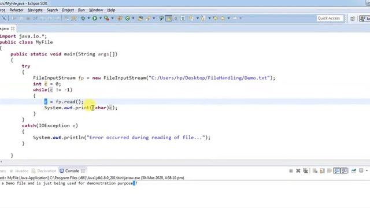370x208 pixels.
Task: Open the Back history dropdown arrow
Action: coord(229,18)
